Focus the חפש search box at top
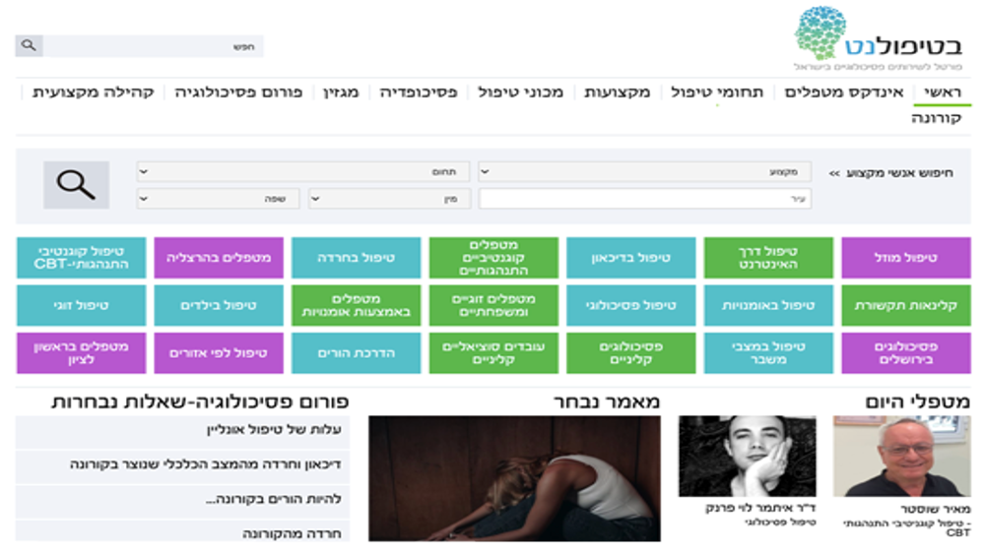The image size is (985, 555). click(x=154, y=46)
